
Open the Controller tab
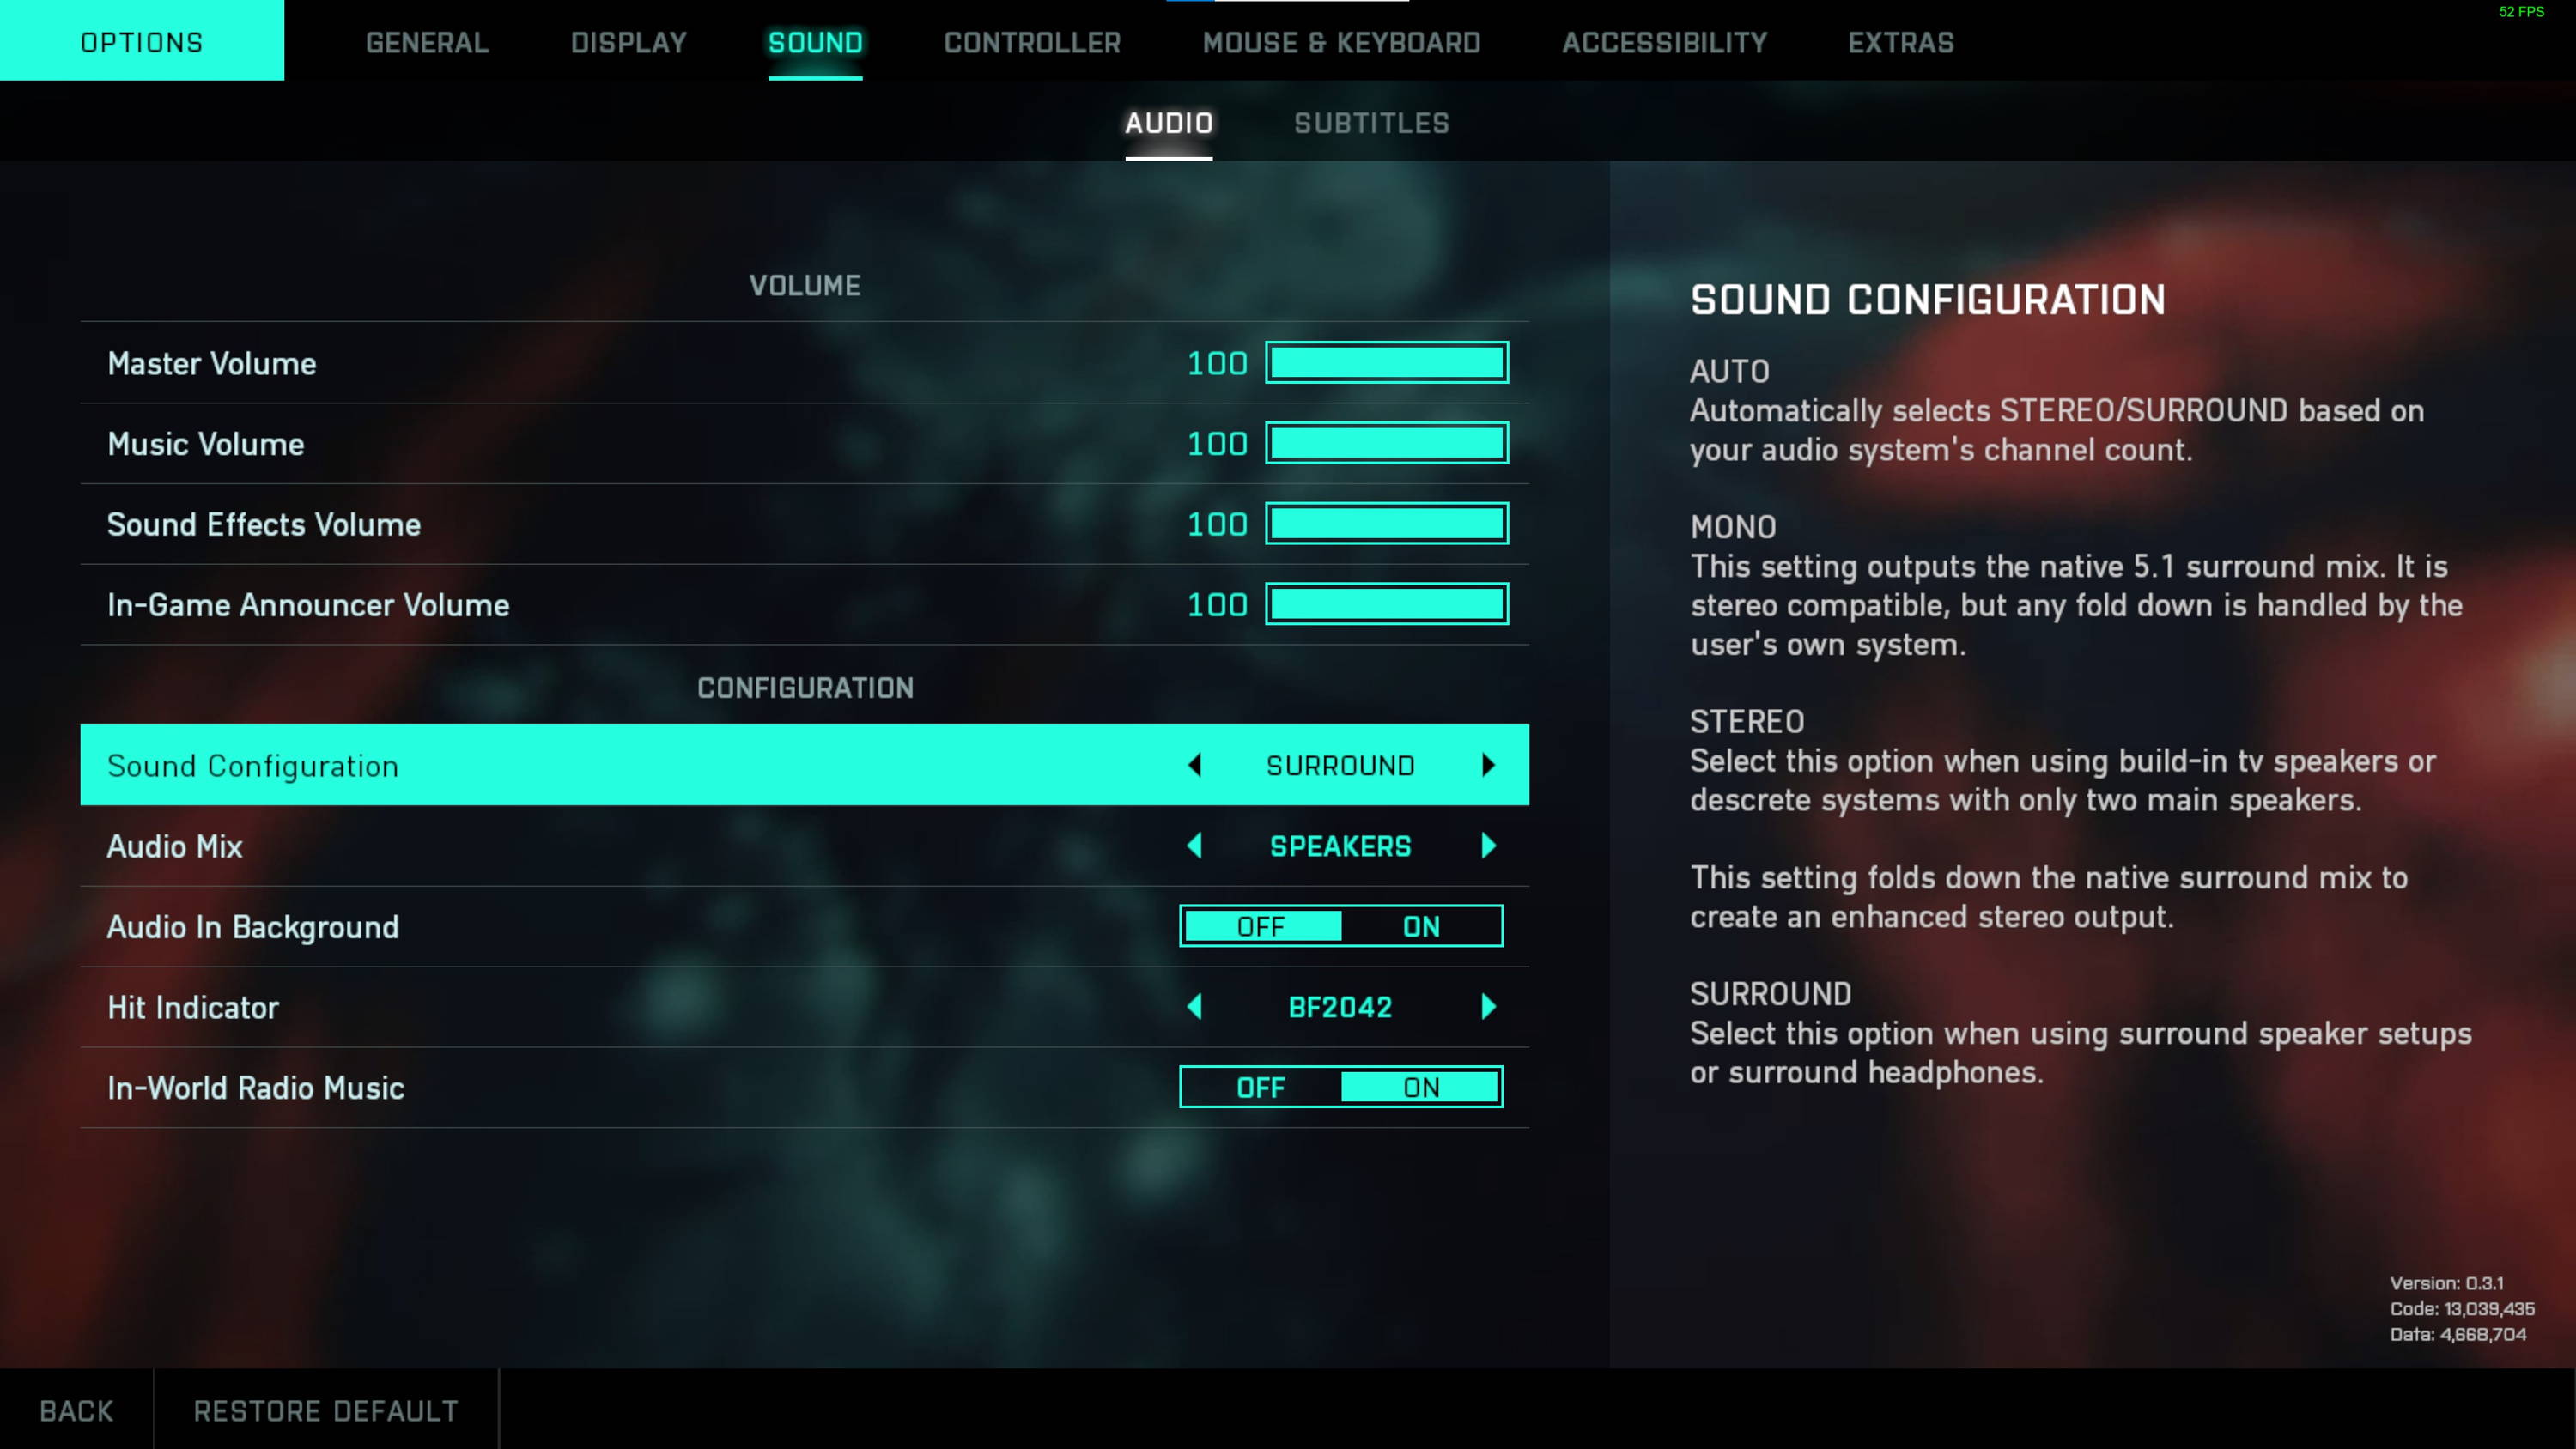[x=1032, y=42]
